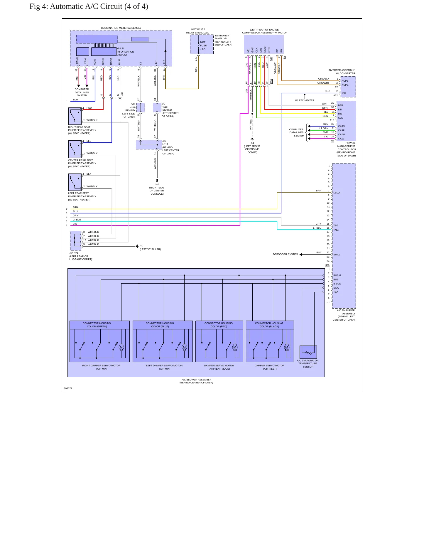424x549 pixels.
Task: Click the J/C P24 junction connector box
Action: click(76, 241)
